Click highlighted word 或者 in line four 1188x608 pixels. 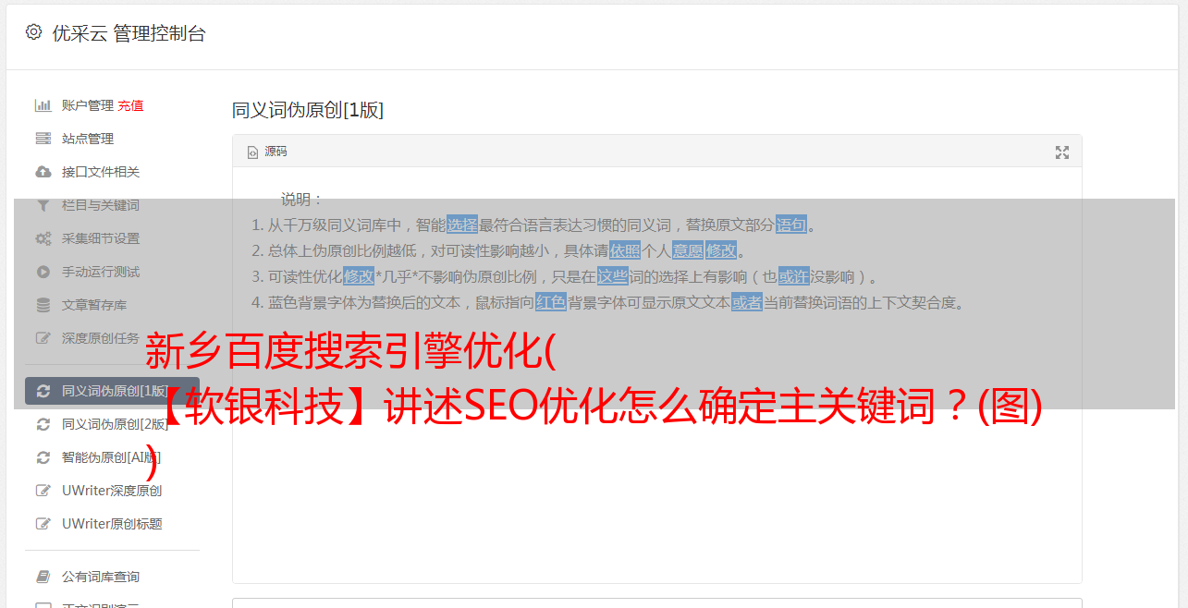[747, 302]
